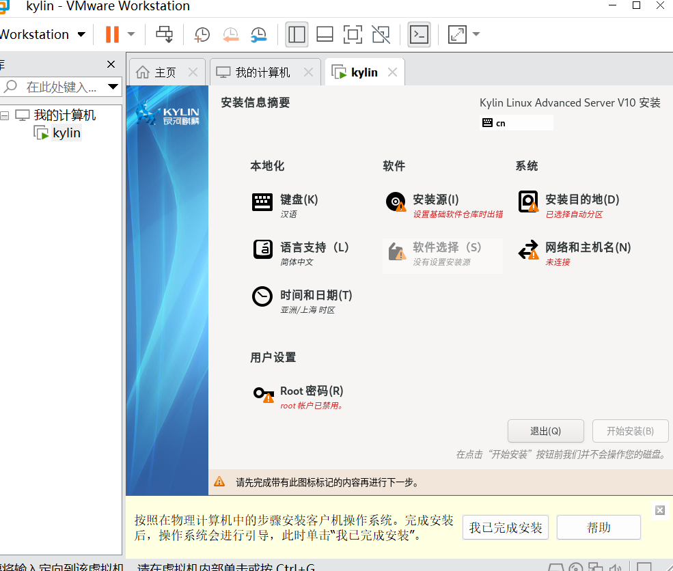The image size is (673, 571).
Task: Click the disabled 软件选择(S) item
Action: coord(442,255)
